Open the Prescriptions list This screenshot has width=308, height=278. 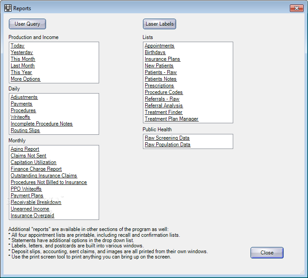(x=159, y=86)
